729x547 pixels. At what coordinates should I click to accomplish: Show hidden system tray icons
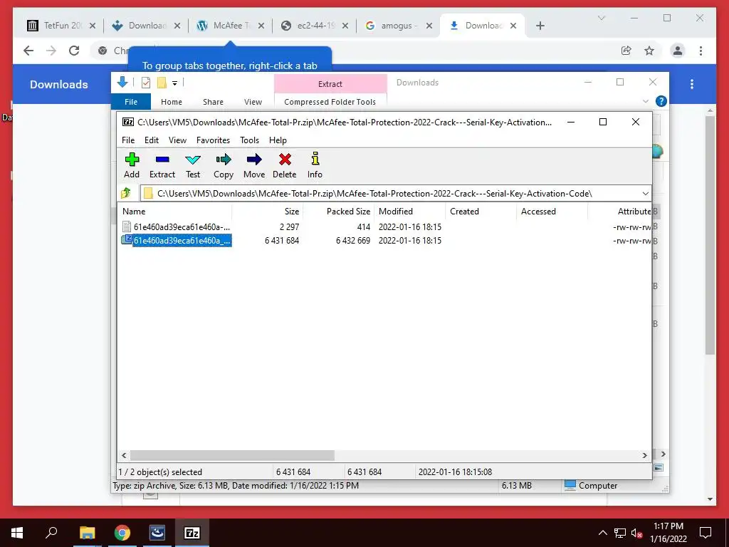tap(602, 533)
